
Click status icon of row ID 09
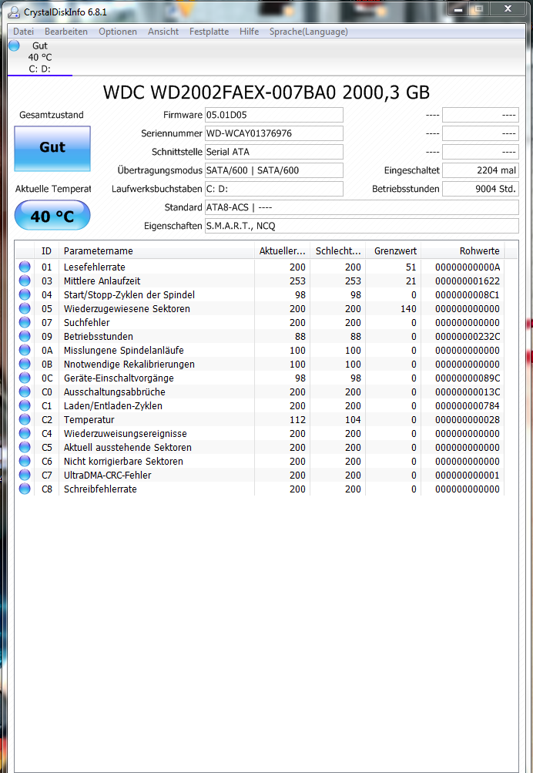click(25, 336)
